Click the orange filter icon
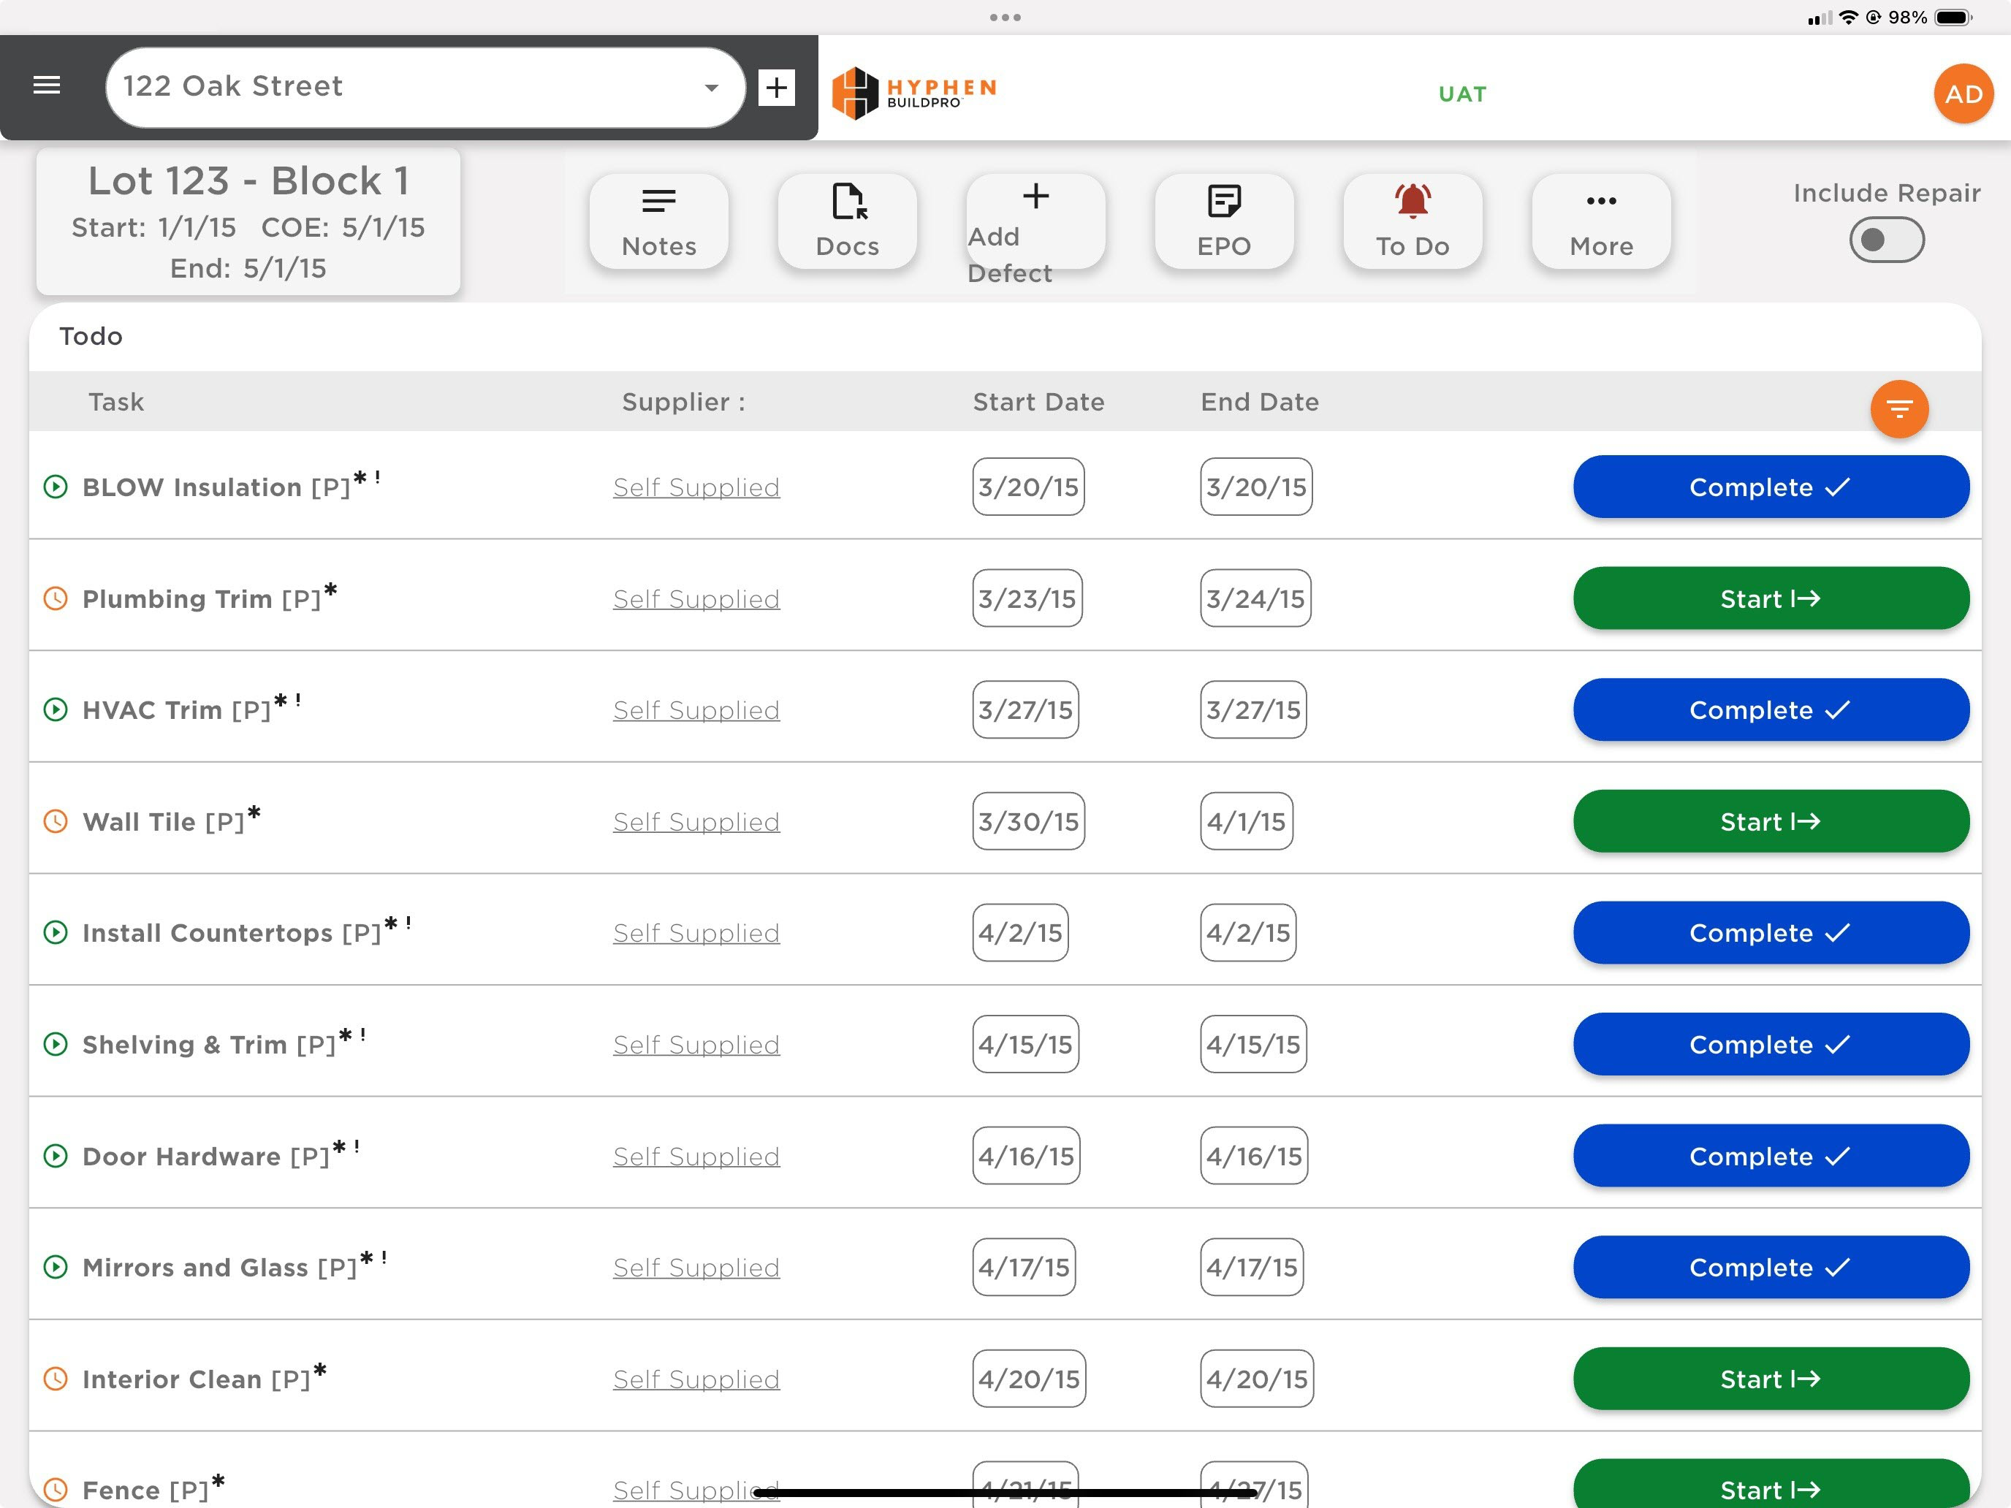 [x=1899, y=409]
